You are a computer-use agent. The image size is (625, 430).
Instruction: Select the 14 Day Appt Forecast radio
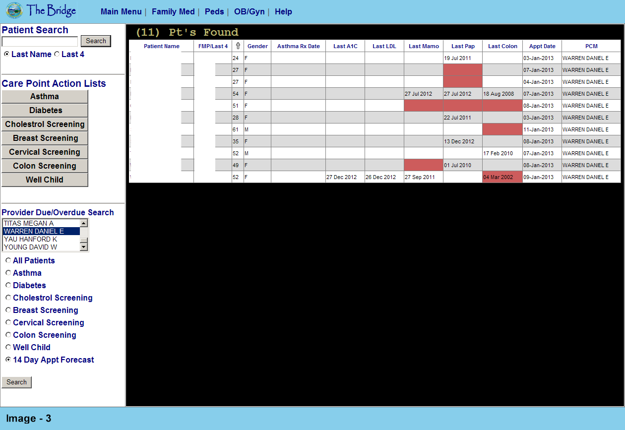coord(8,360)
